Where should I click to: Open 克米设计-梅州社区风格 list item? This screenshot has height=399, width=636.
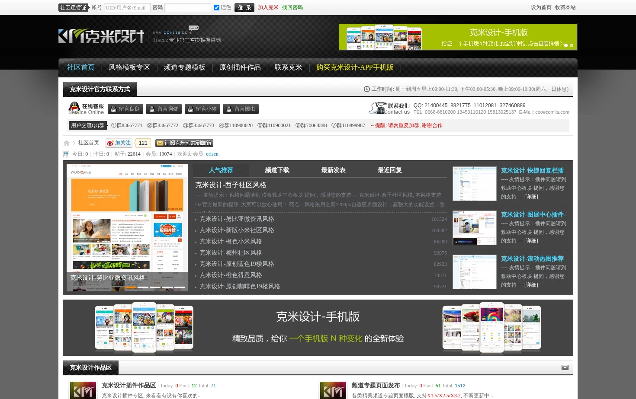tap(231, 253)
